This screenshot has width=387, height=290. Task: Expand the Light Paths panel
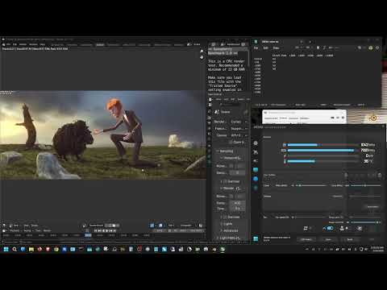[228, 238]
